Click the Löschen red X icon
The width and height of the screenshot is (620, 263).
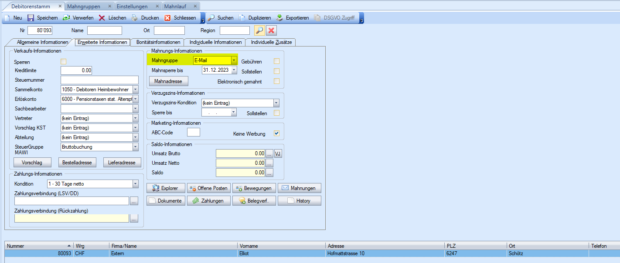point(102,18)
